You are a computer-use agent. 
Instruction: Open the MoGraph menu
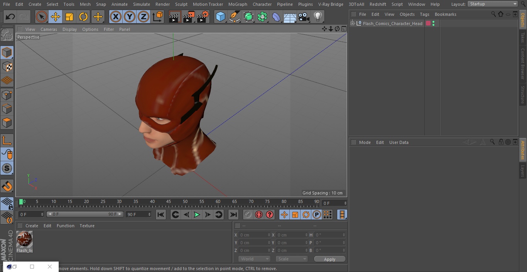coord(238,4)
